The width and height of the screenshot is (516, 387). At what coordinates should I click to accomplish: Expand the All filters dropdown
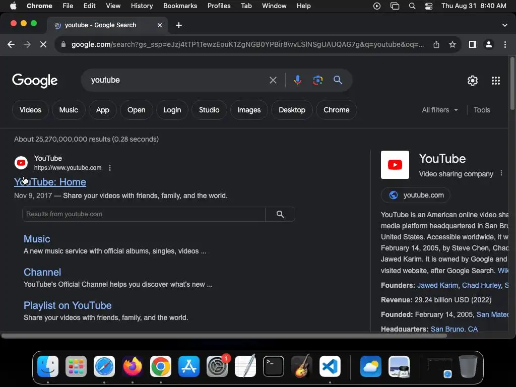pyautogui.click(x=439, y=110)
